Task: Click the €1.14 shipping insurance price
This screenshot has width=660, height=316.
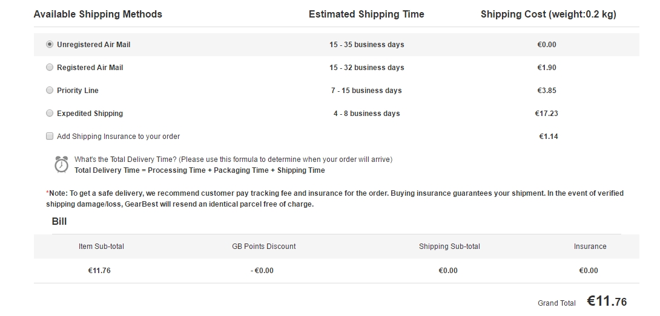Action: click(548, 137)
